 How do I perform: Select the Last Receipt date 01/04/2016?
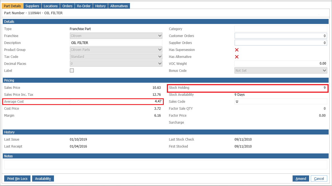(x=78, y=146)
